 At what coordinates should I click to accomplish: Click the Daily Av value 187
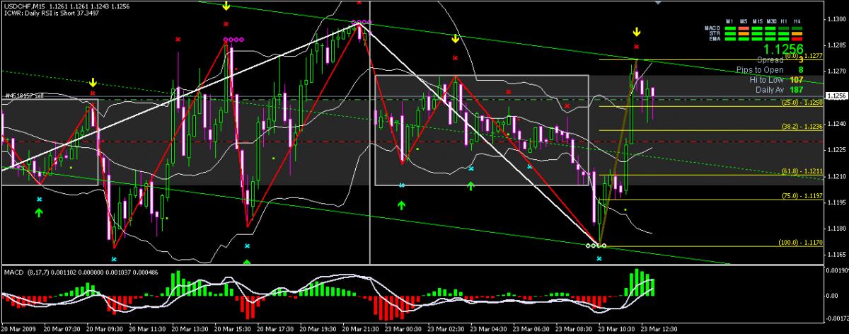point(796,89)
